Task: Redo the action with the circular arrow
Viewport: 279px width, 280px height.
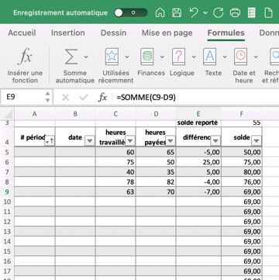Action: (x=218, y=12)
